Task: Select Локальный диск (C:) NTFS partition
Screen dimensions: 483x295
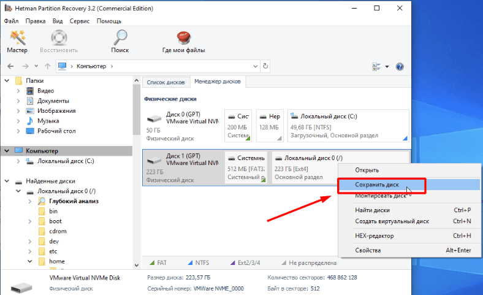Action: [348, 126]
